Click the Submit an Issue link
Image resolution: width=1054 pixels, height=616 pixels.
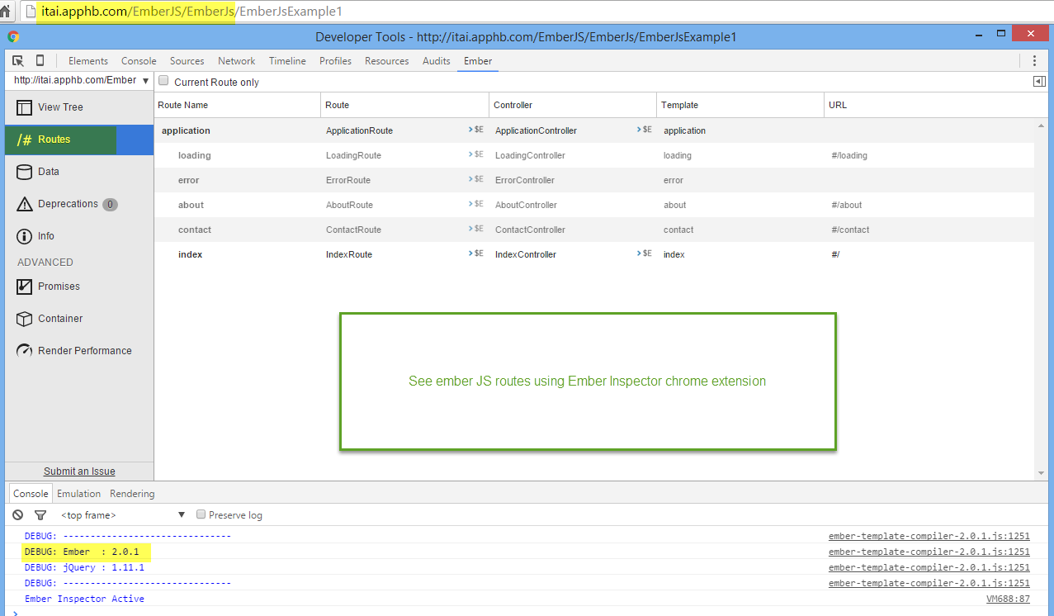click(x=79, y=471)
